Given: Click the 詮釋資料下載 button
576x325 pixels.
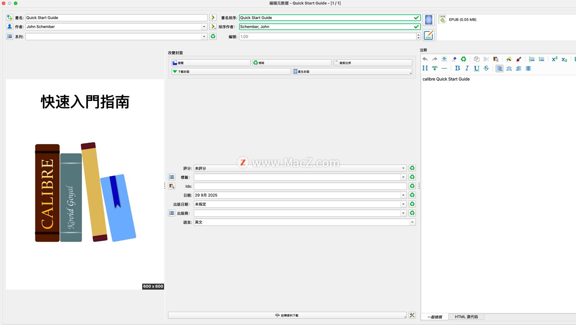Looking at the screenshot, I should tap(286, 315).
